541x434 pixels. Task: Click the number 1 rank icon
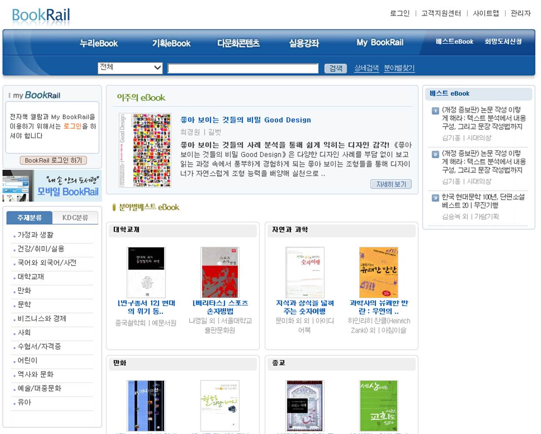(x=435, y=111)
